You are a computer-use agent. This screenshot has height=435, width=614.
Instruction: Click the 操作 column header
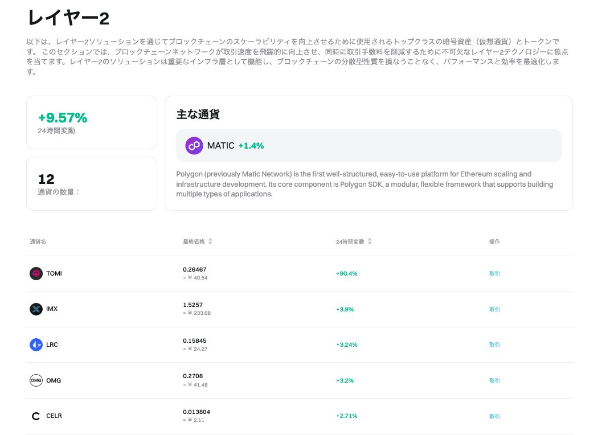(494, 241)
